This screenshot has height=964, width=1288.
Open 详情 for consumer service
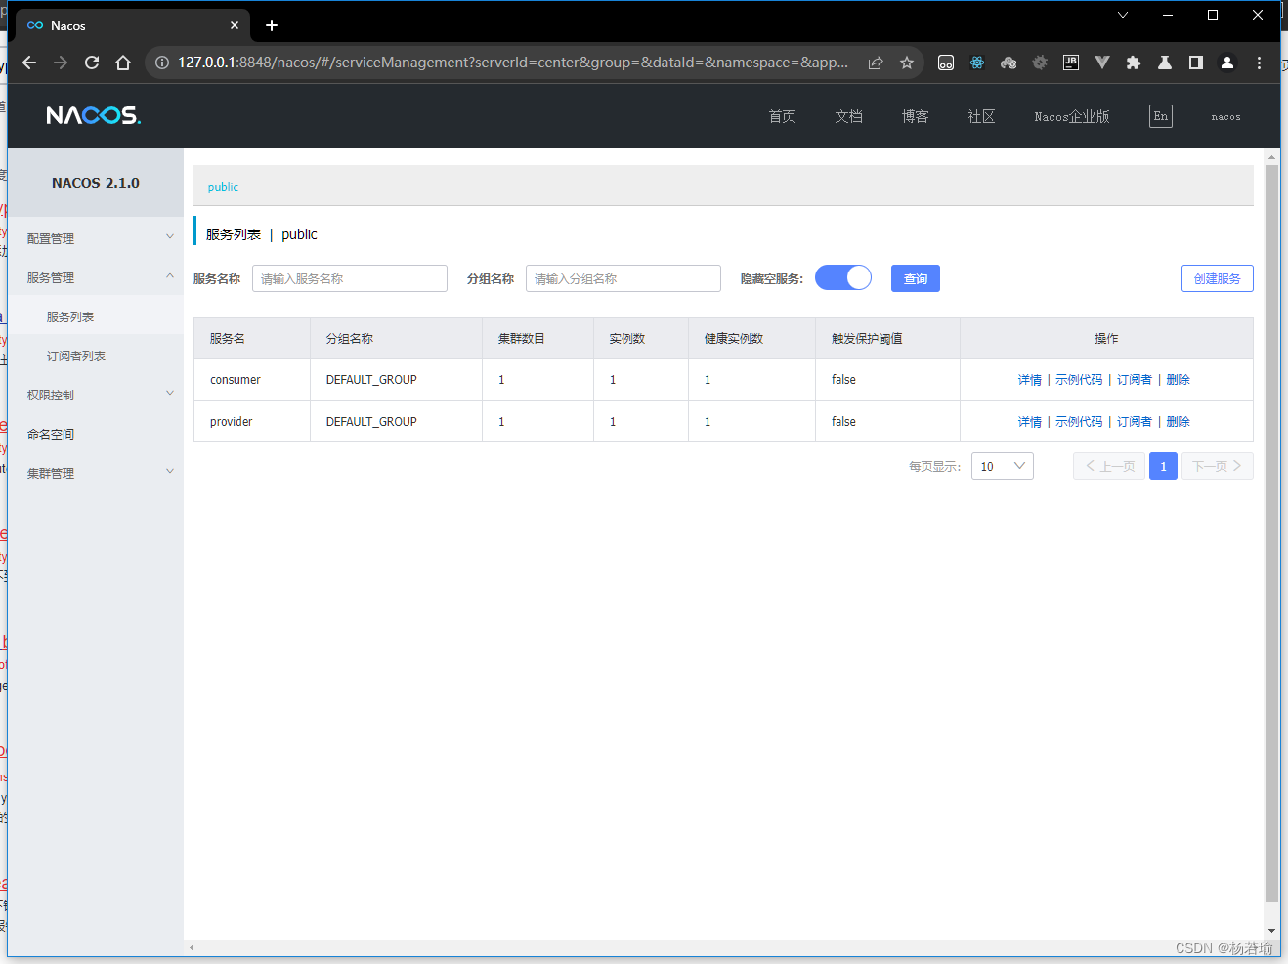[x=1030, y=380]
